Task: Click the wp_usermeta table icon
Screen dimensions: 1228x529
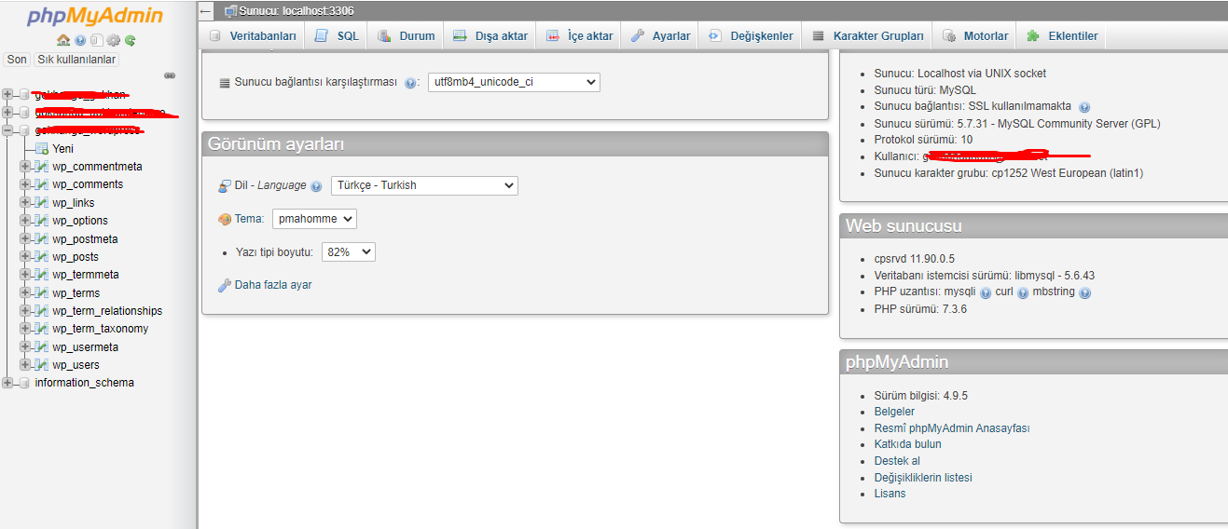Action: coord(41,347)
